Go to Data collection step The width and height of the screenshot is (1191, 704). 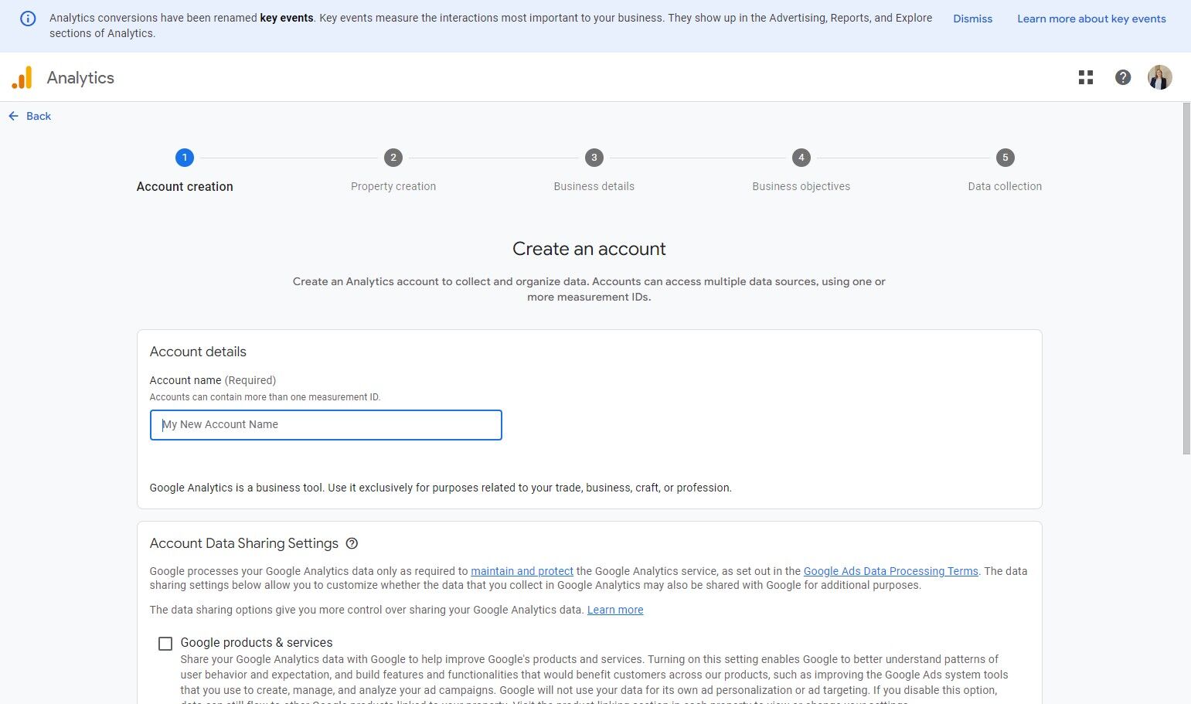(x=1005, y=158)
